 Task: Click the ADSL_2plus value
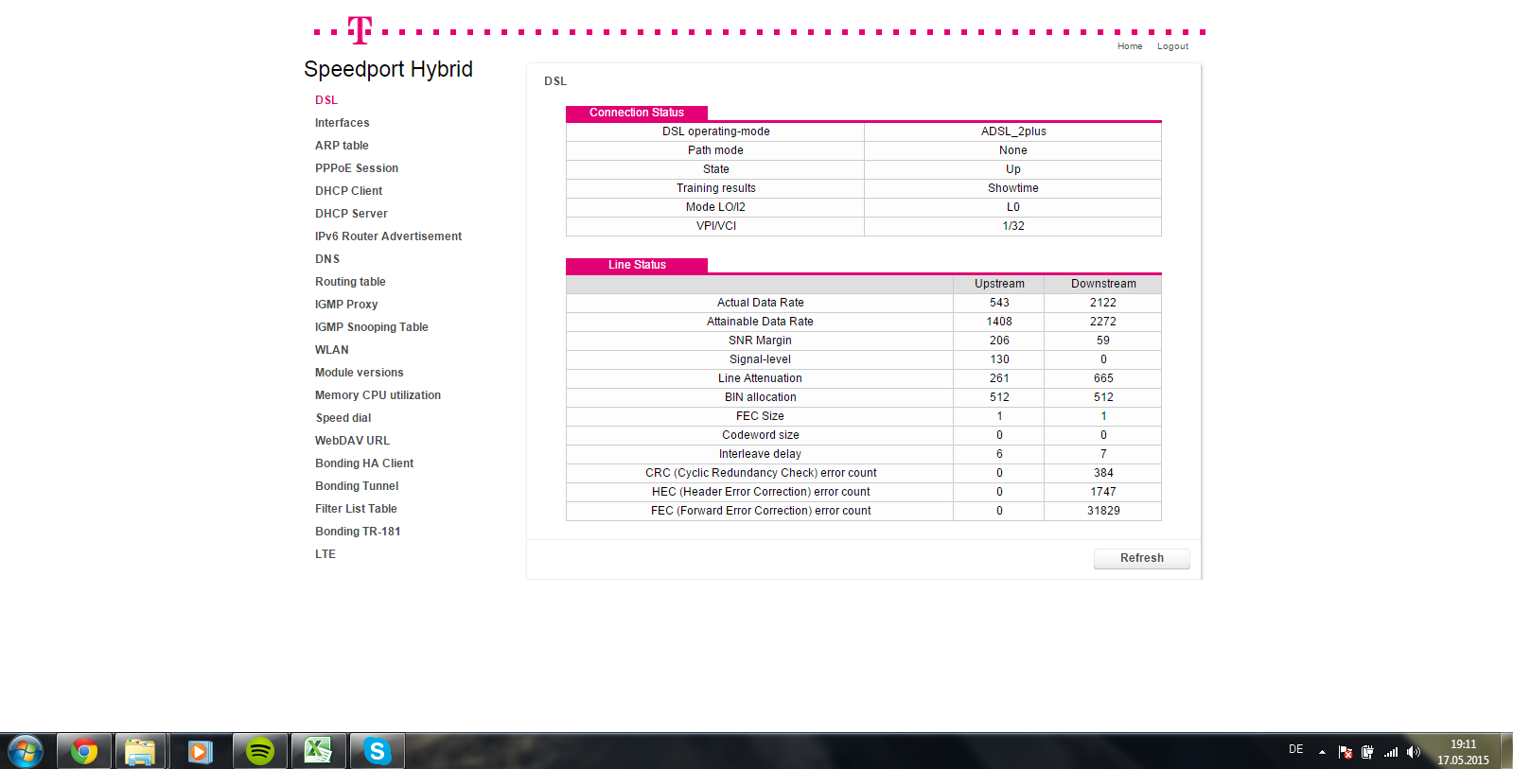(1013, 131)
